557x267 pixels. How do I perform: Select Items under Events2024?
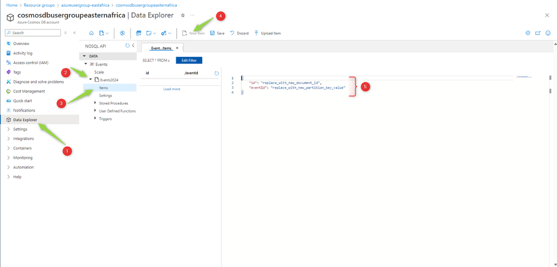point(104,88)
